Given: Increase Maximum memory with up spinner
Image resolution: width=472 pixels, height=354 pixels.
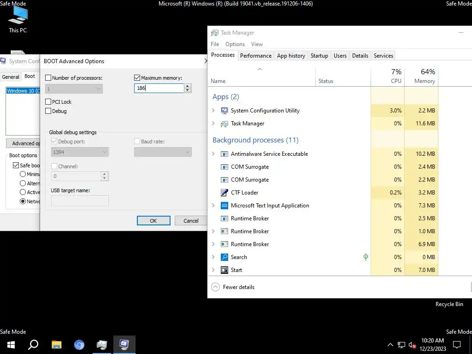Looking at the screenshot, I should pyautogui.click(x=188, y=86).
